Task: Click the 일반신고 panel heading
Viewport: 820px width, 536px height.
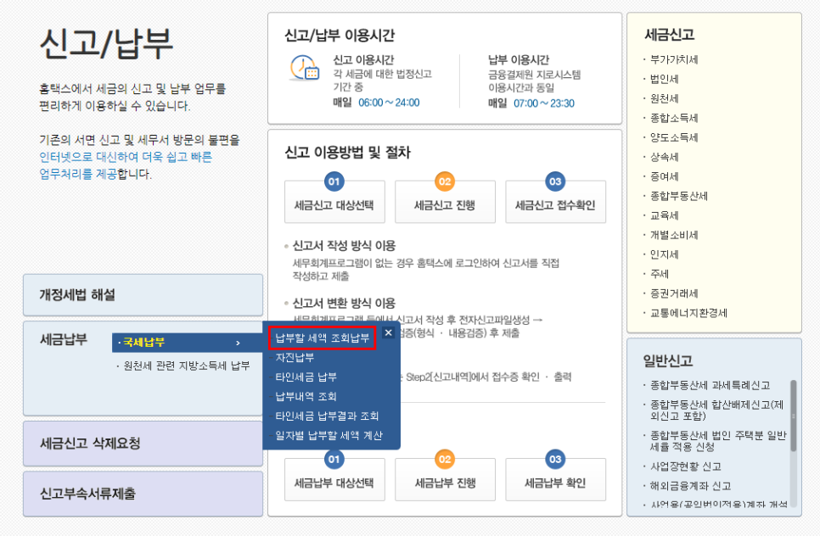Action: coord(668,360)
